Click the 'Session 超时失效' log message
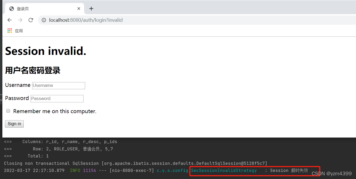Screen dimensions: 356x179 pyautogui.click(x=289, y=171)
